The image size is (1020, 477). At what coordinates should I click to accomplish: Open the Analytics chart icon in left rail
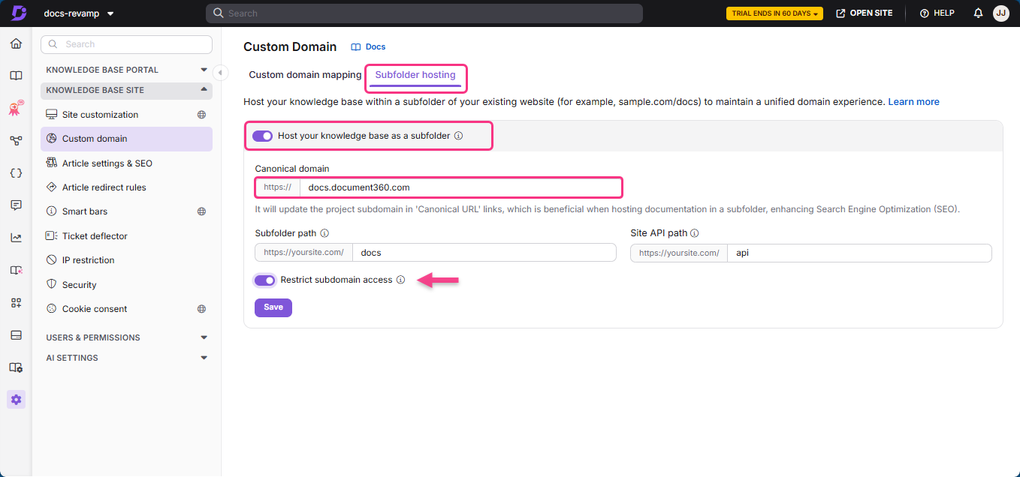coord(16,238)
